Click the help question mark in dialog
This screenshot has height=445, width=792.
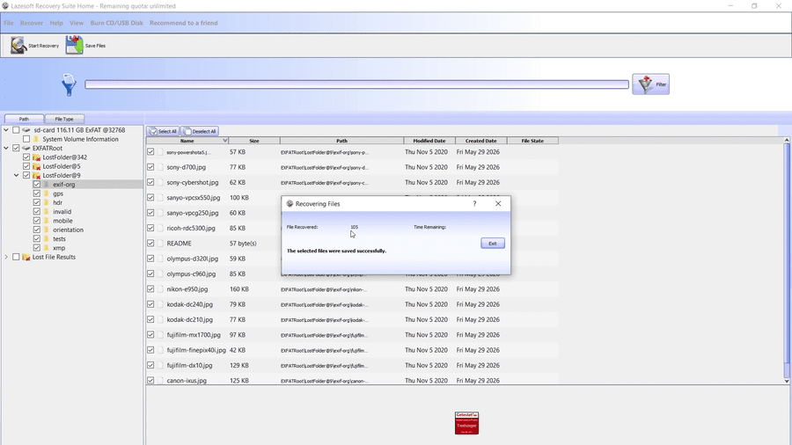(x=474, y=204)
